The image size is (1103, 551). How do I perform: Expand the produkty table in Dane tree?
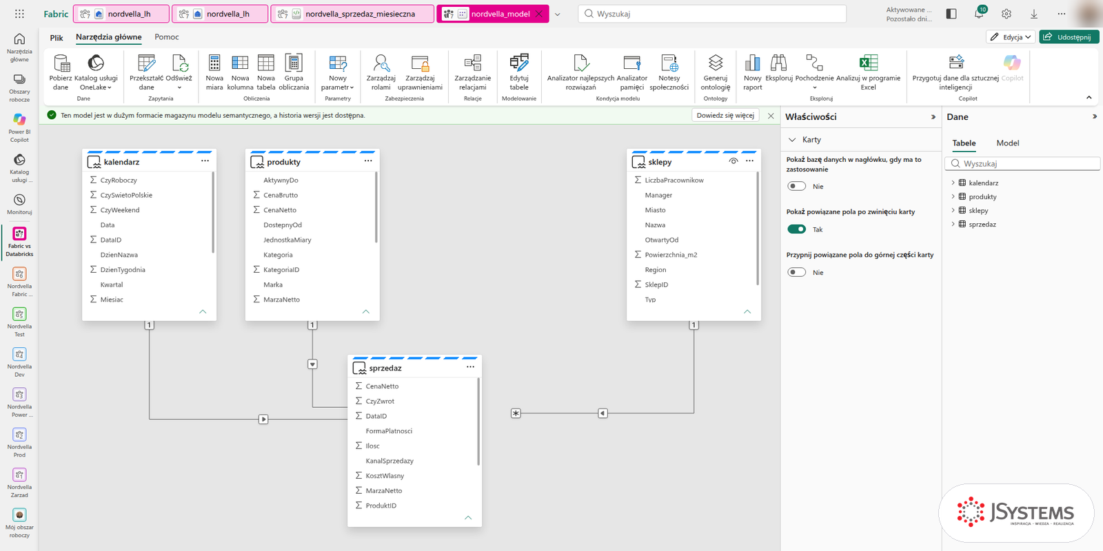953,197
